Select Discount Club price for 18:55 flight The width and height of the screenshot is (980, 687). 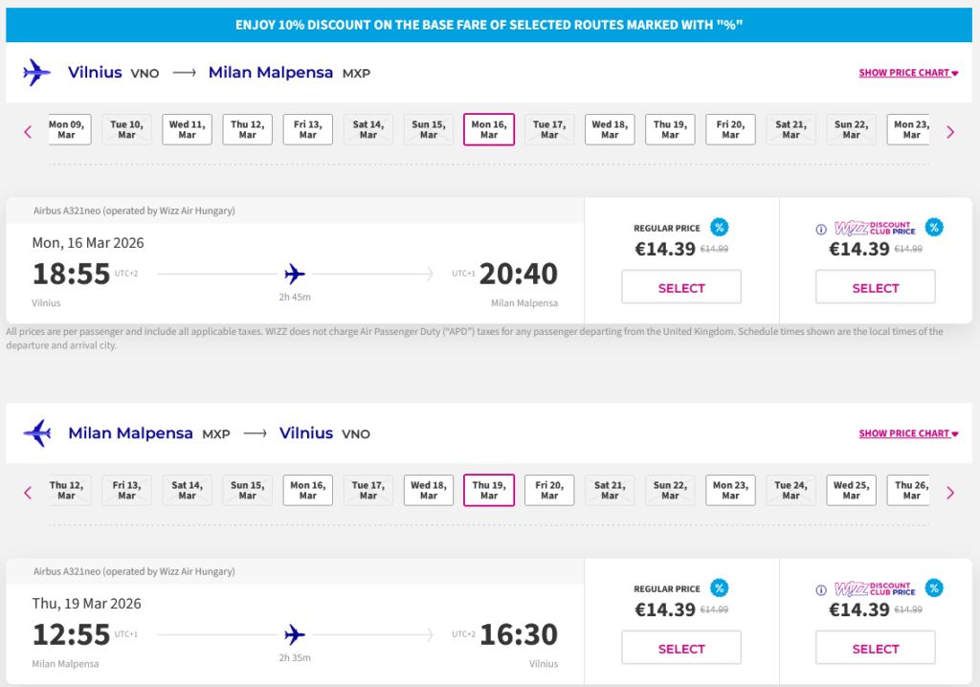click(x=876, y=288)
